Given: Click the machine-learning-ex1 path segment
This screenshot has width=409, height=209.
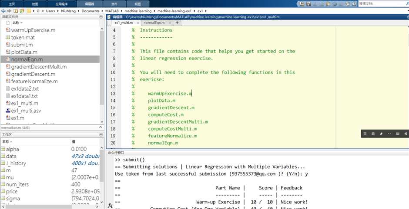Looking at the screenshot, I should click(x=174, y=11).
